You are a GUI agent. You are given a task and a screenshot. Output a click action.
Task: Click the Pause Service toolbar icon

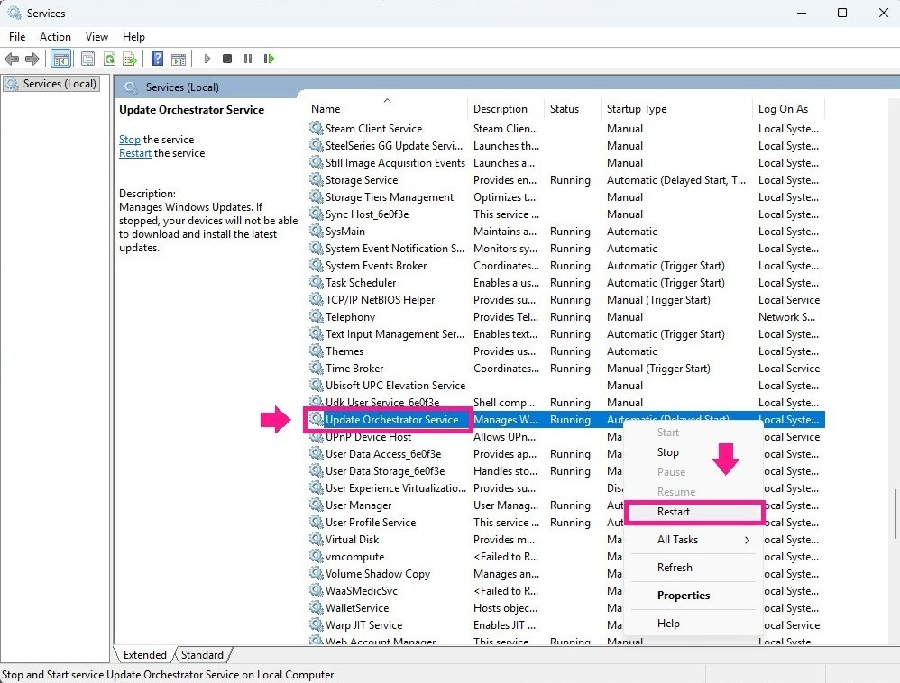pyautogui.click(x=248, y=59)
